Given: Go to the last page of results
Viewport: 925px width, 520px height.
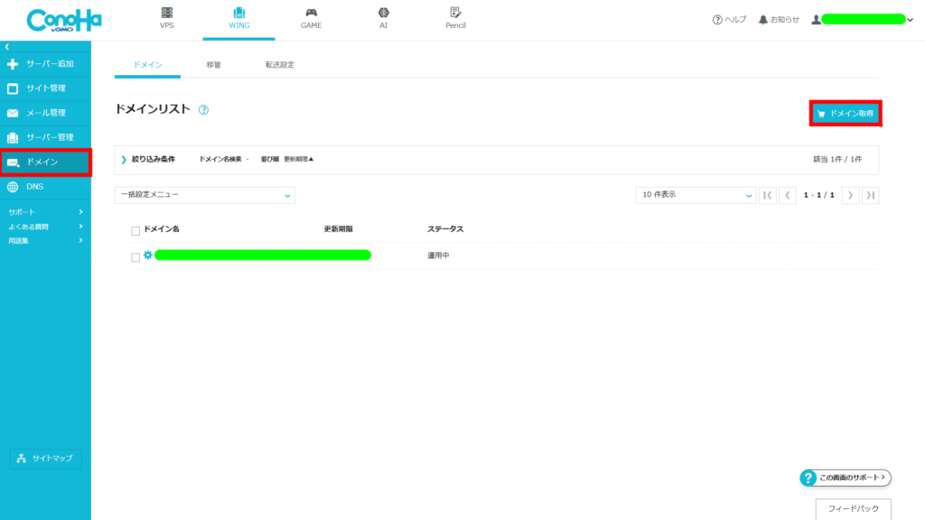Looking at the screenshot, I should pos(871,195).
